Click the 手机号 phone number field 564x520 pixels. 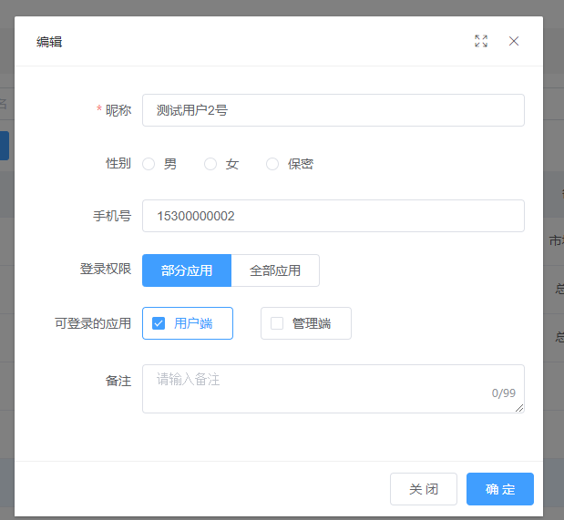coord(333,216)
